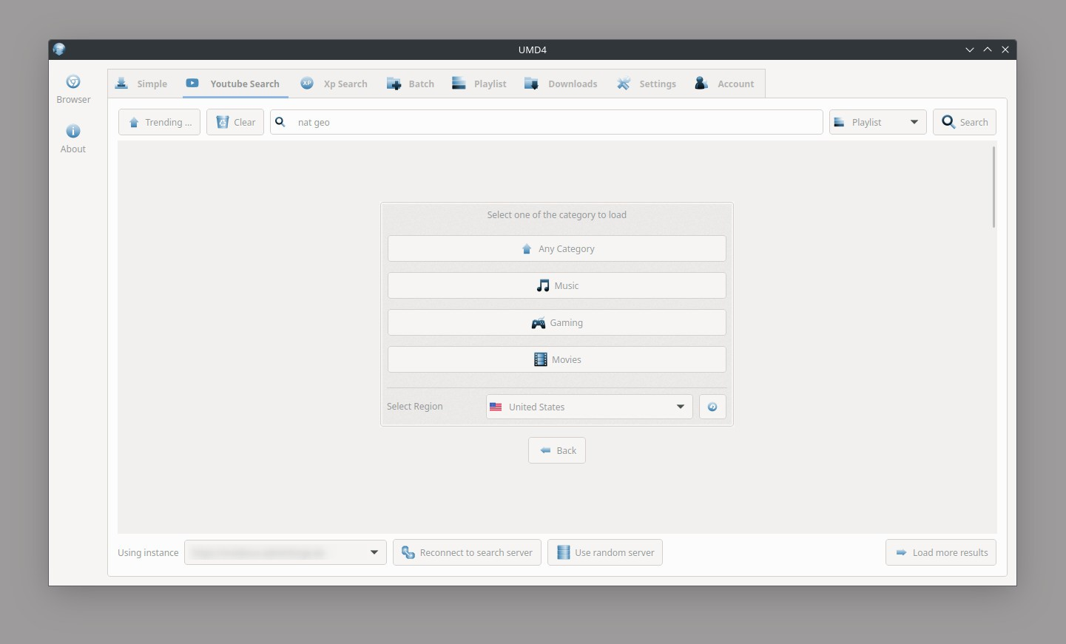Open the Browser sidebar icon
This screenshot has width=1066, height=644.
click(73, 82)
